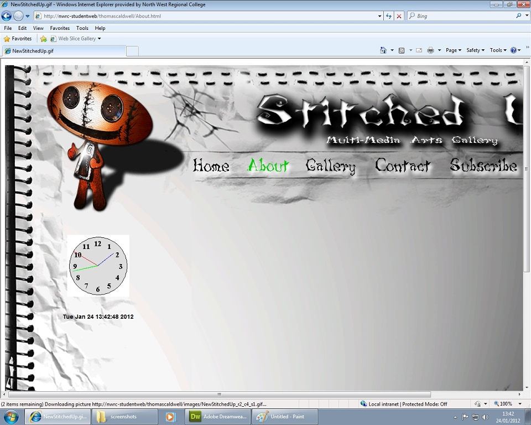
Task: Click the Add to Favorites Bar star icon
Action: (43, 39)
